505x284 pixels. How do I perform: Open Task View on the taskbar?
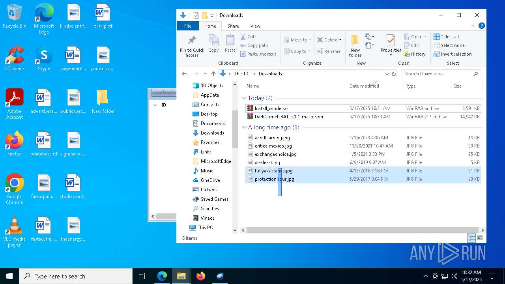click(142, 276)
